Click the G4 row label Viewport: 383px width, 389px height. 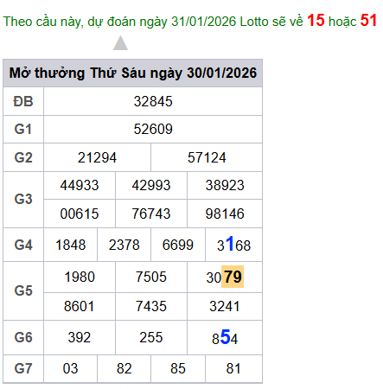coord(23,245)
